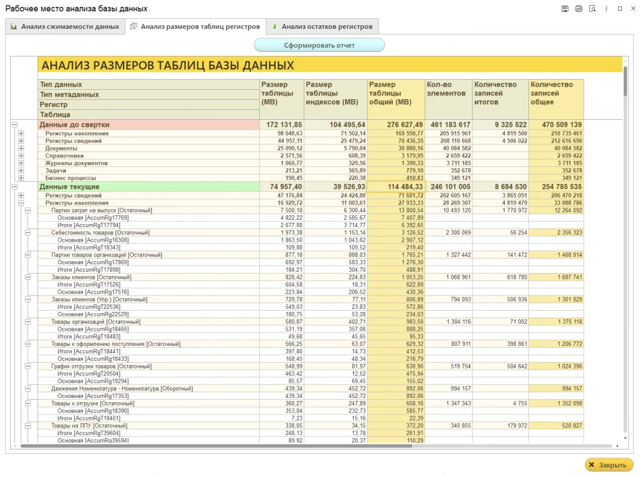This screenshot has height=477, width=642.
Task: Collapse Товары к отгрузке row
Action: [28, 404]
